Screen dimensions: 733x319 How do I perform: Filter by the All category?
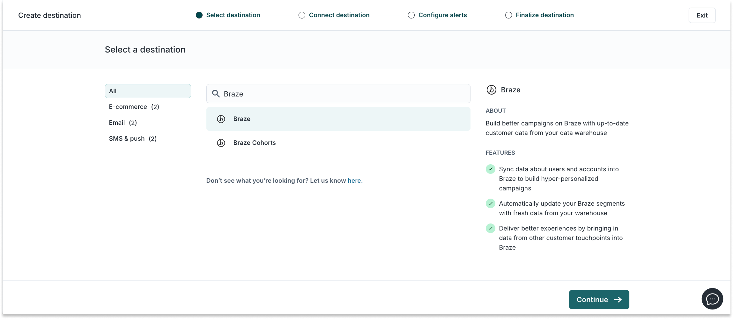coord(148,91)
